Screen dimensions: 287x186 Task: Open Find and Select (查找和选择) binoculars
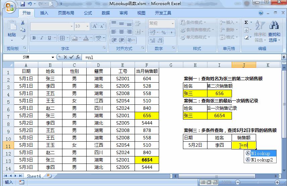[x=274, y=32]
